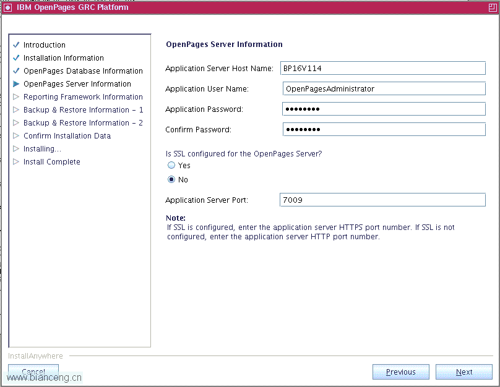
Task: Click the arrow beside Installing...
Action: [16, 149]
